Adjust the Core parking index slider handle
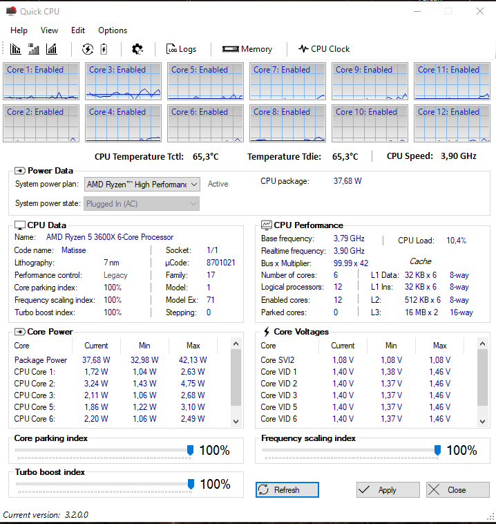 click(190, 451)
